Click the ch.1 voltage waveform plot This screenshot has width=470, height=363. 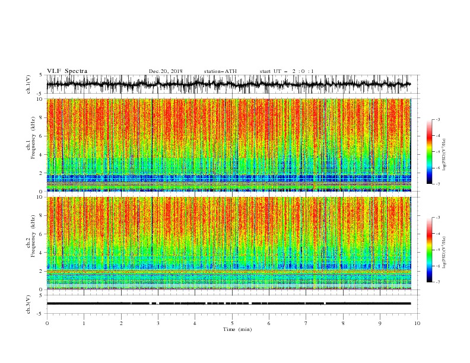[x=228, y=84]
